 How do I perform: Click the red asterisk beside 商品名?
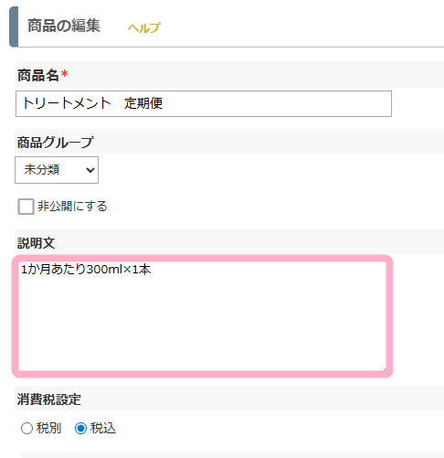(x=64, y=73)
